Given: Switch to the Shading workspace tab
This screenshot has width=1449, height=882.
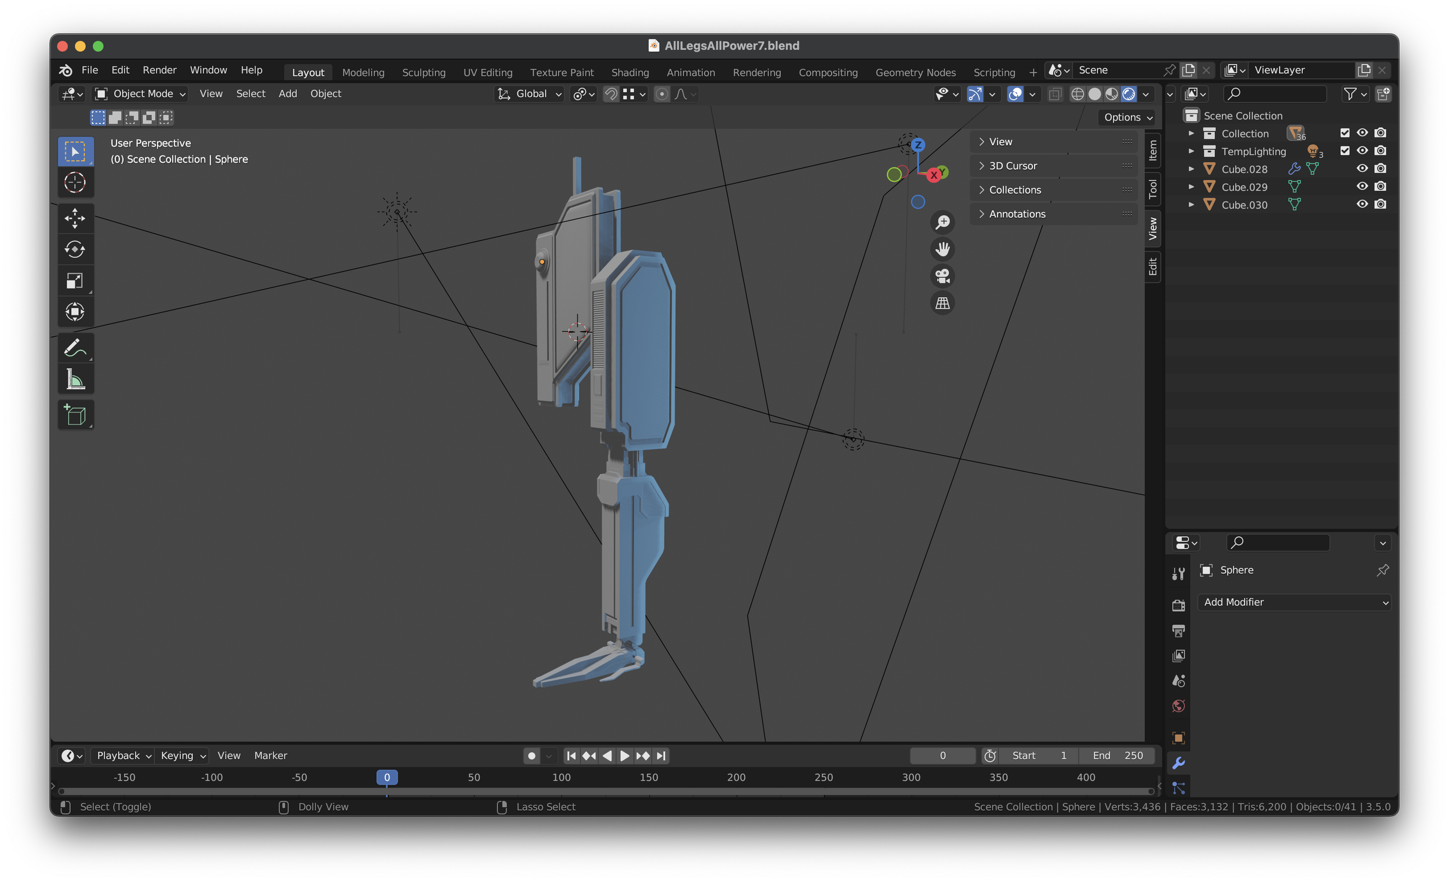Looking at the screenshot, I should click(x=630, y=72).
